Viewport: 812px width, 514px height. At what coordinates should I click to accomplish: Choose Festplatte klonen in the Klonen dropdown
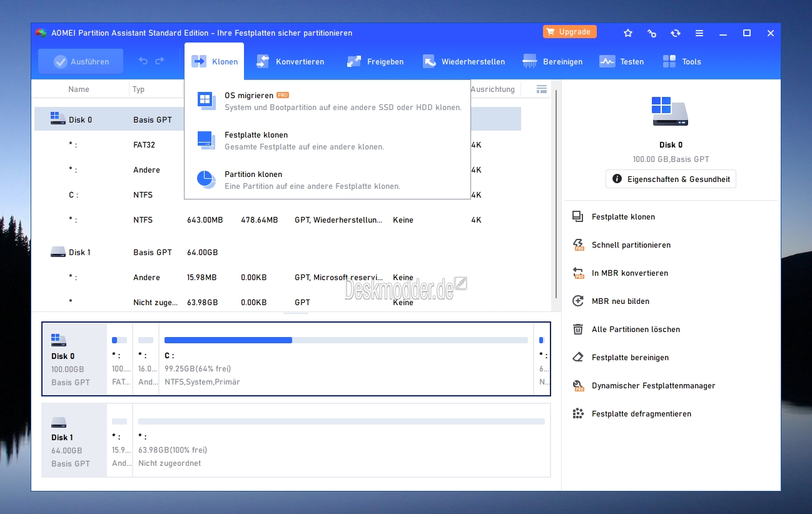[x=327, y=140]
